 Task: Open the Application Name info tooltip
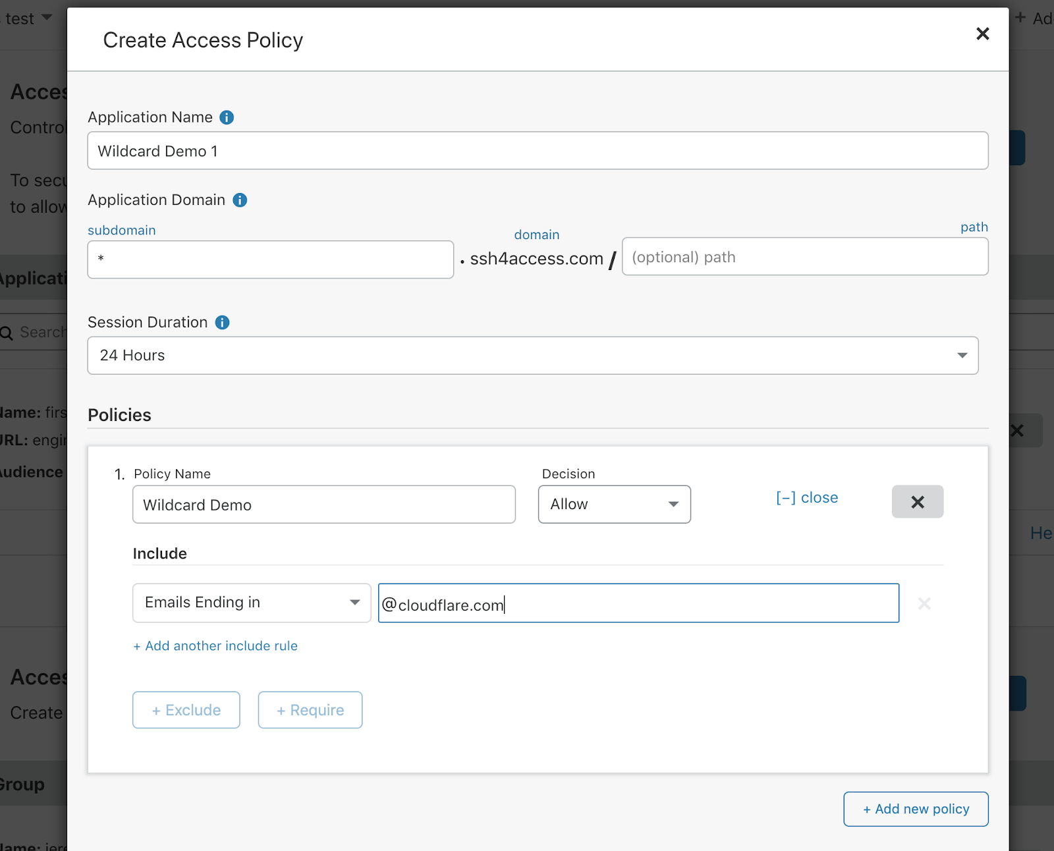coord(226,117)
